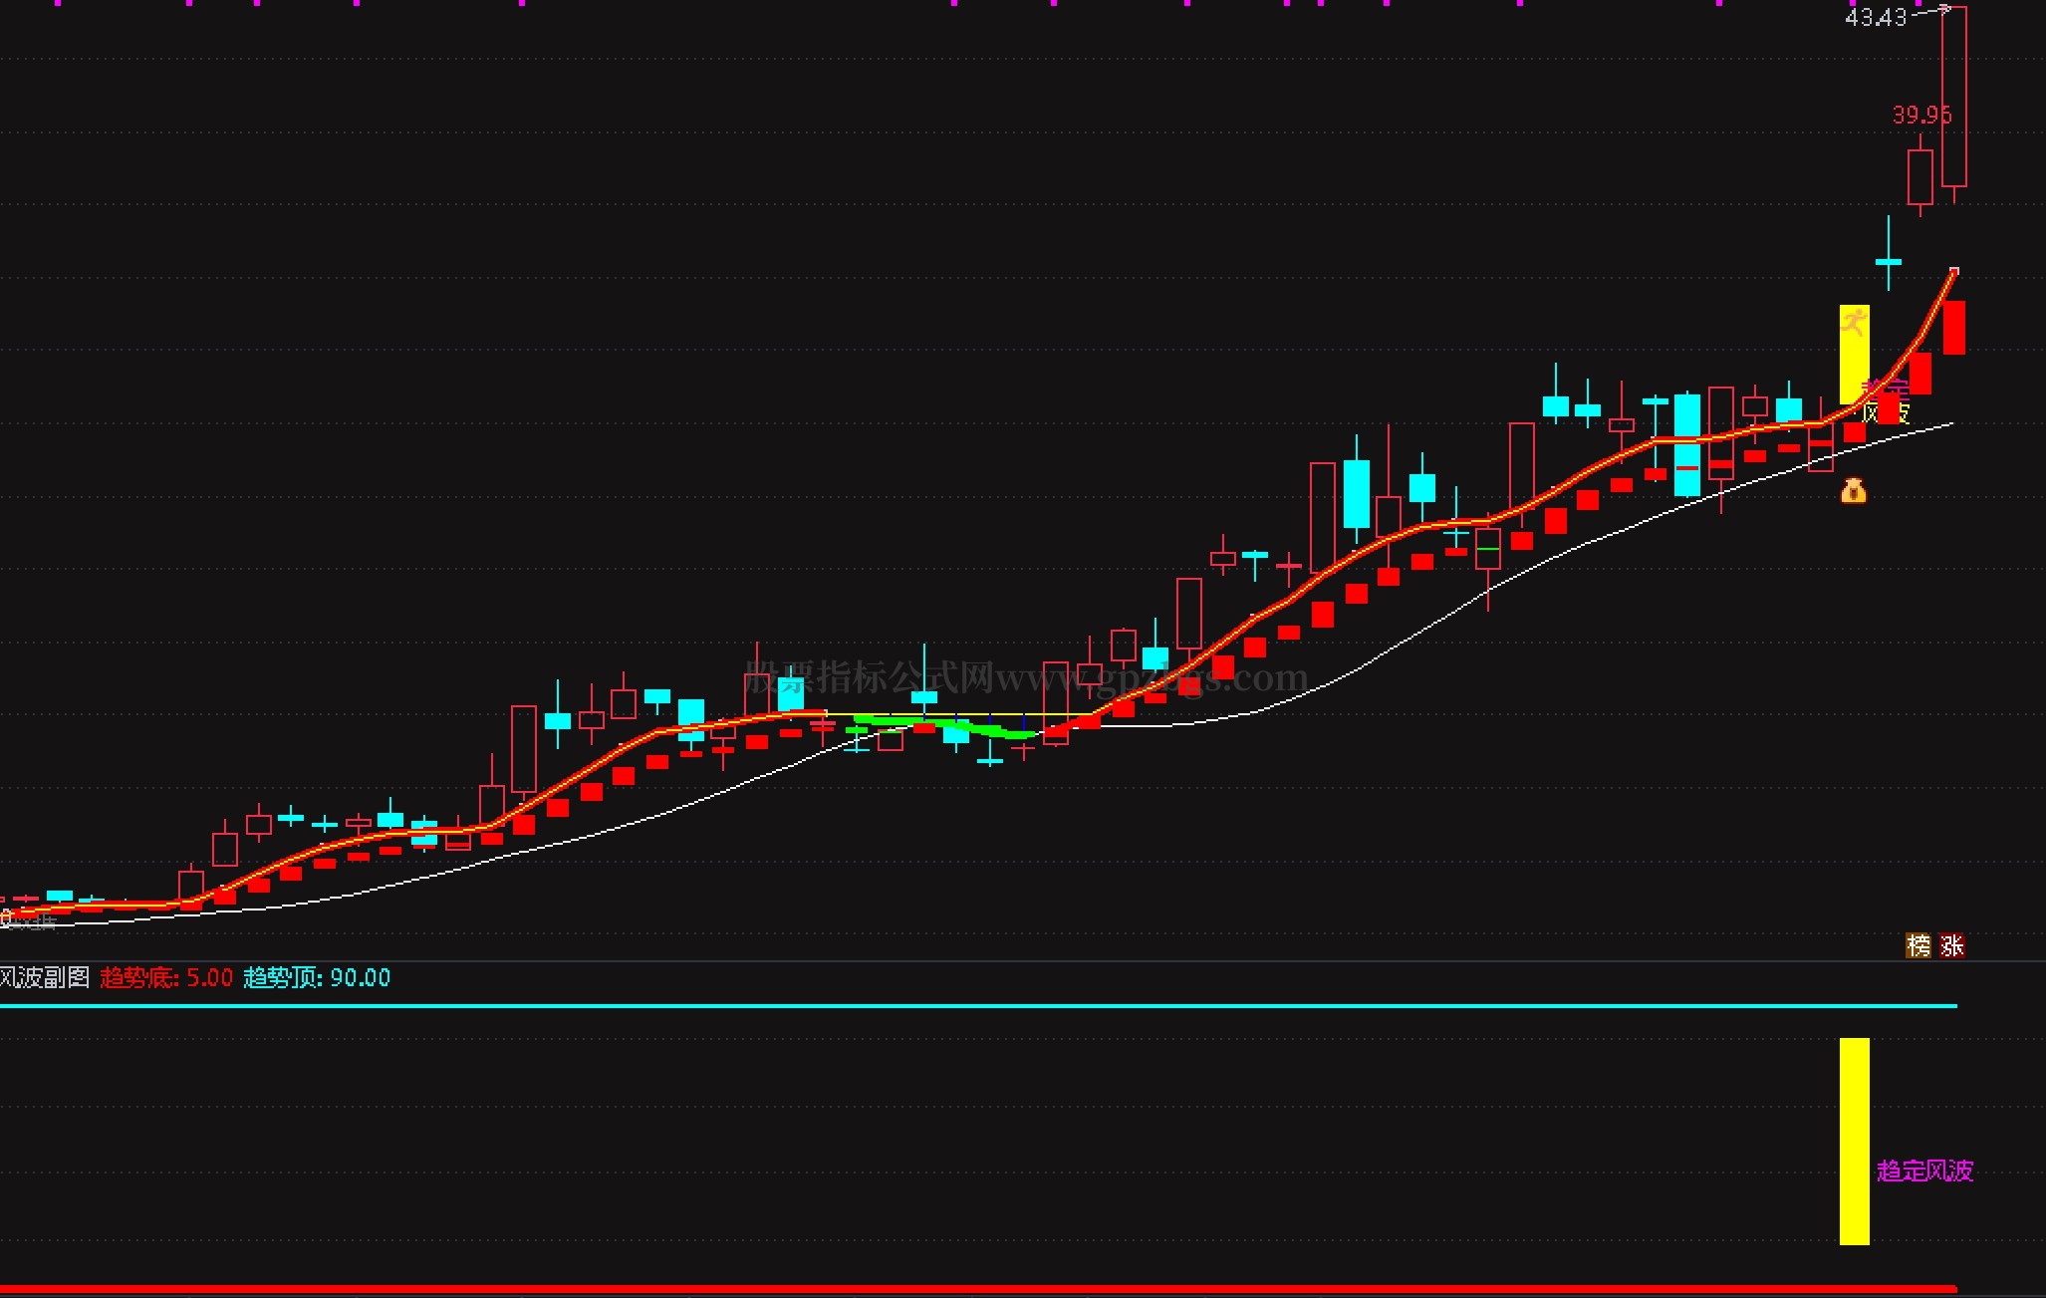Select the 风波副图 indicator name label
Screen dimensions: 2046x1298
click(x=45, y=977)
